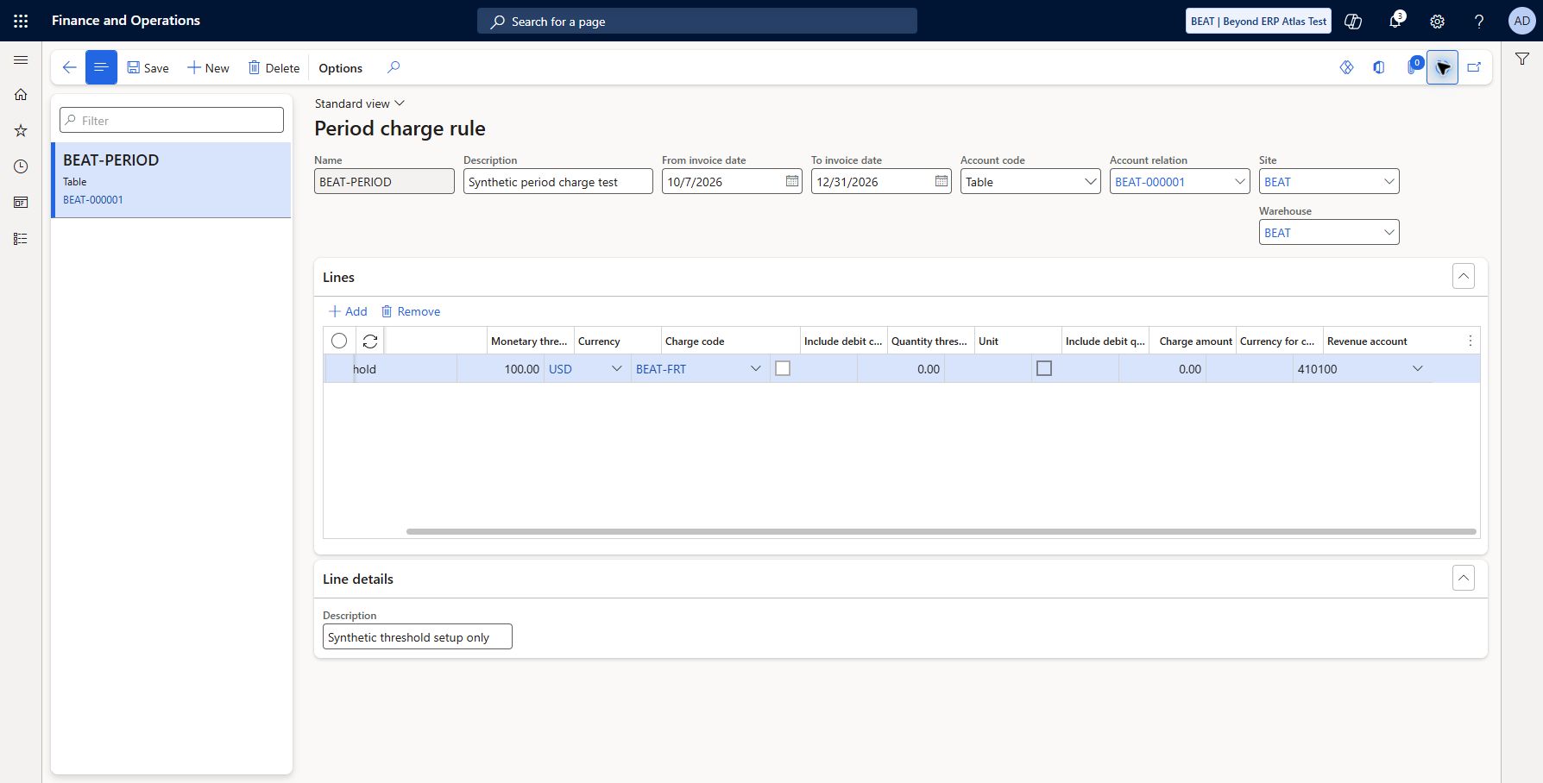Check Include debit quantity checkbox after Unit

pos(1044,368)
